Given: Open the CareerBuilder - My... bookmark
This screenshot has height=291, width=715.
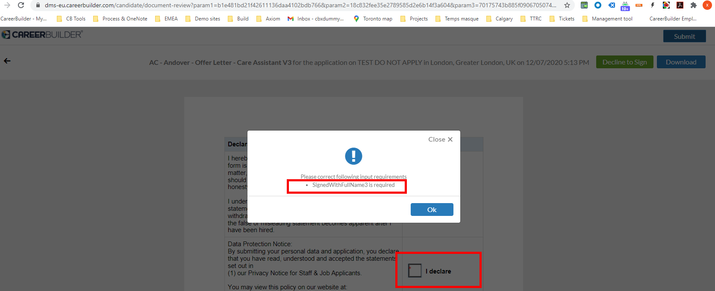Looking at the screenshot, I should [x=24, y=19].
